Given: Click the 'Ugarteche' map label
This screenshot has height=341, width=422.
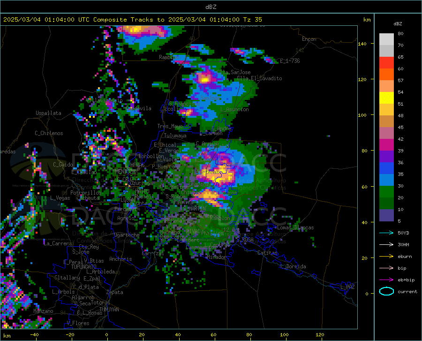Looking at the screenshot, I should tap(127, 235).
